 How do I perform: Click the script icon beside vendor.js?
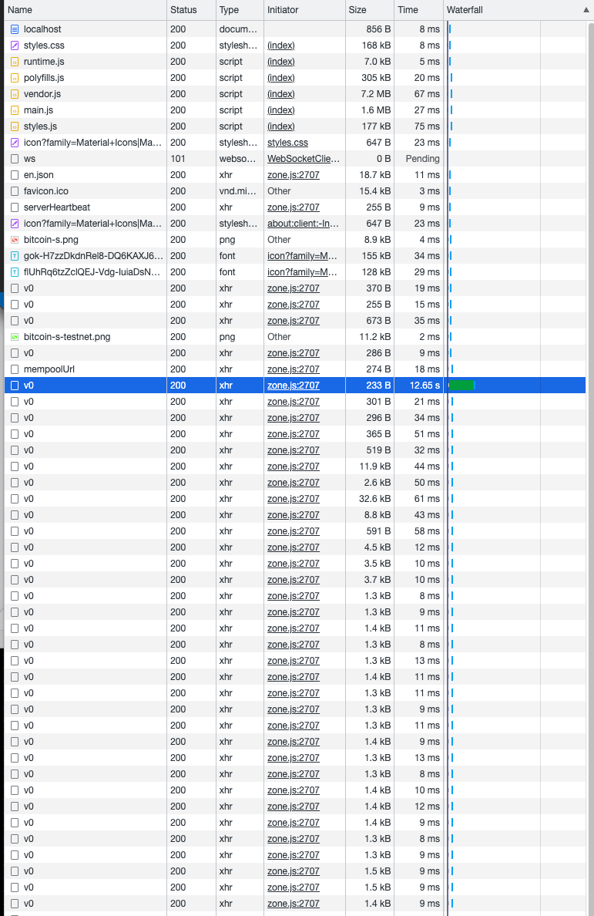(15, 94)
